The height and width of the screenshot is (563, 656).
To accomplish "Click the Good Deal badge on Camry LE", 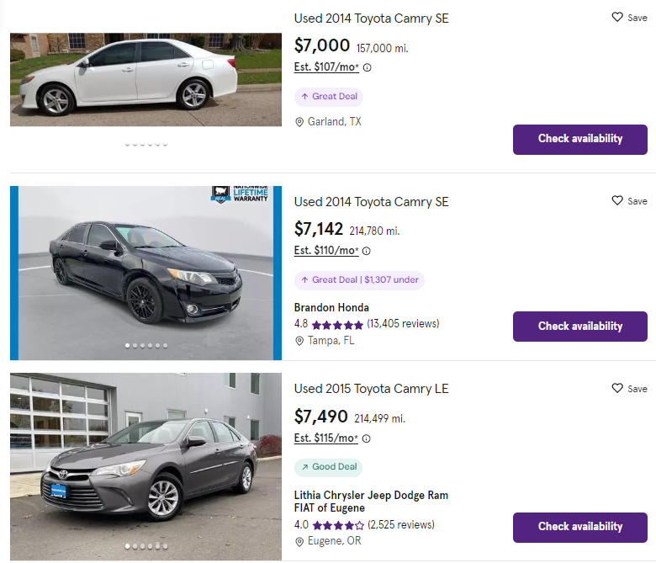I will coord(329,467).
